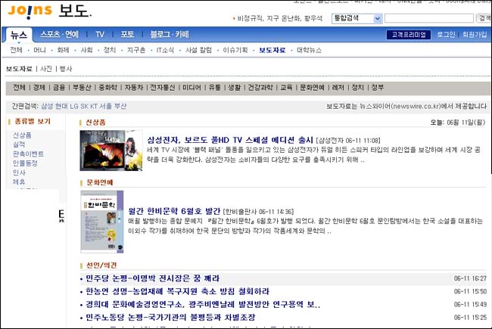Open the 신상품 sidebar category
492x329 pixels.
(22, 135)
